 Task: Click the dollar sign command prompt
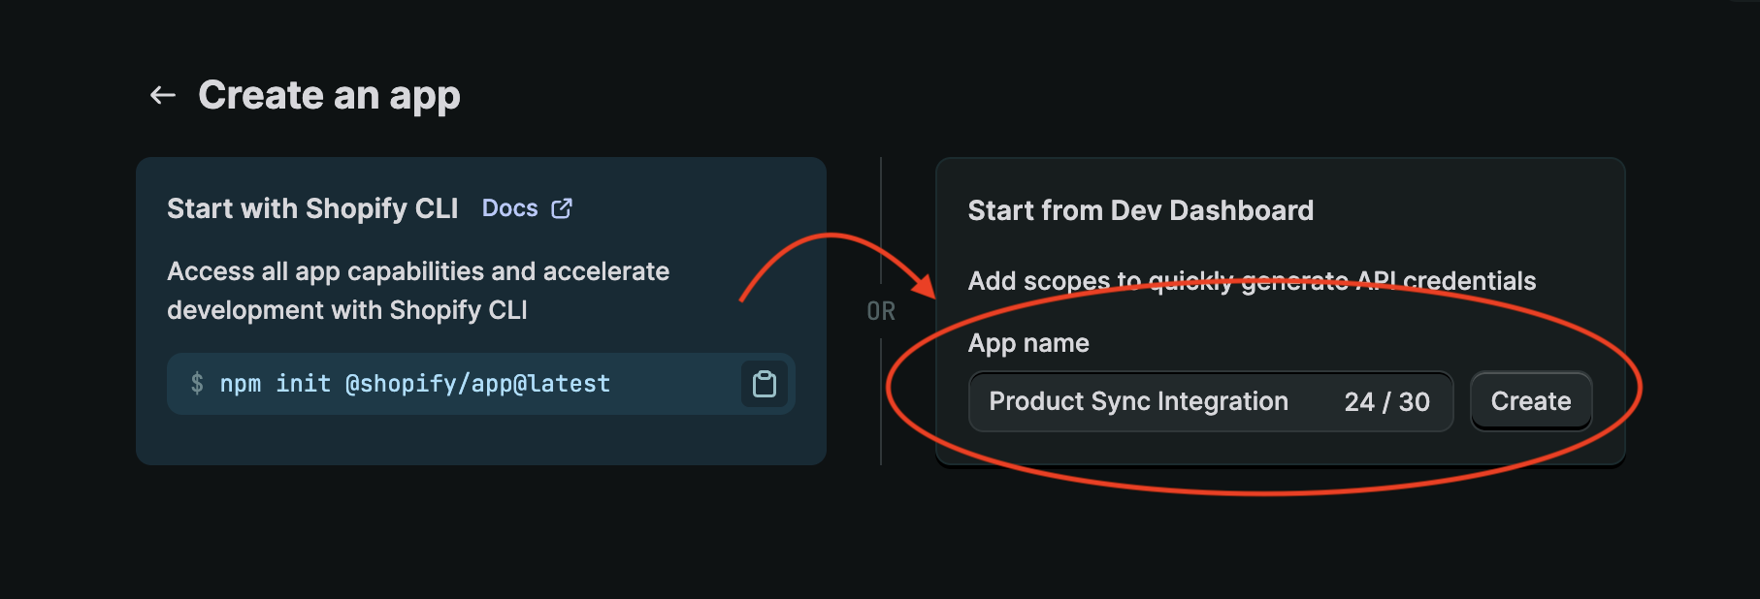pos(197,384)
